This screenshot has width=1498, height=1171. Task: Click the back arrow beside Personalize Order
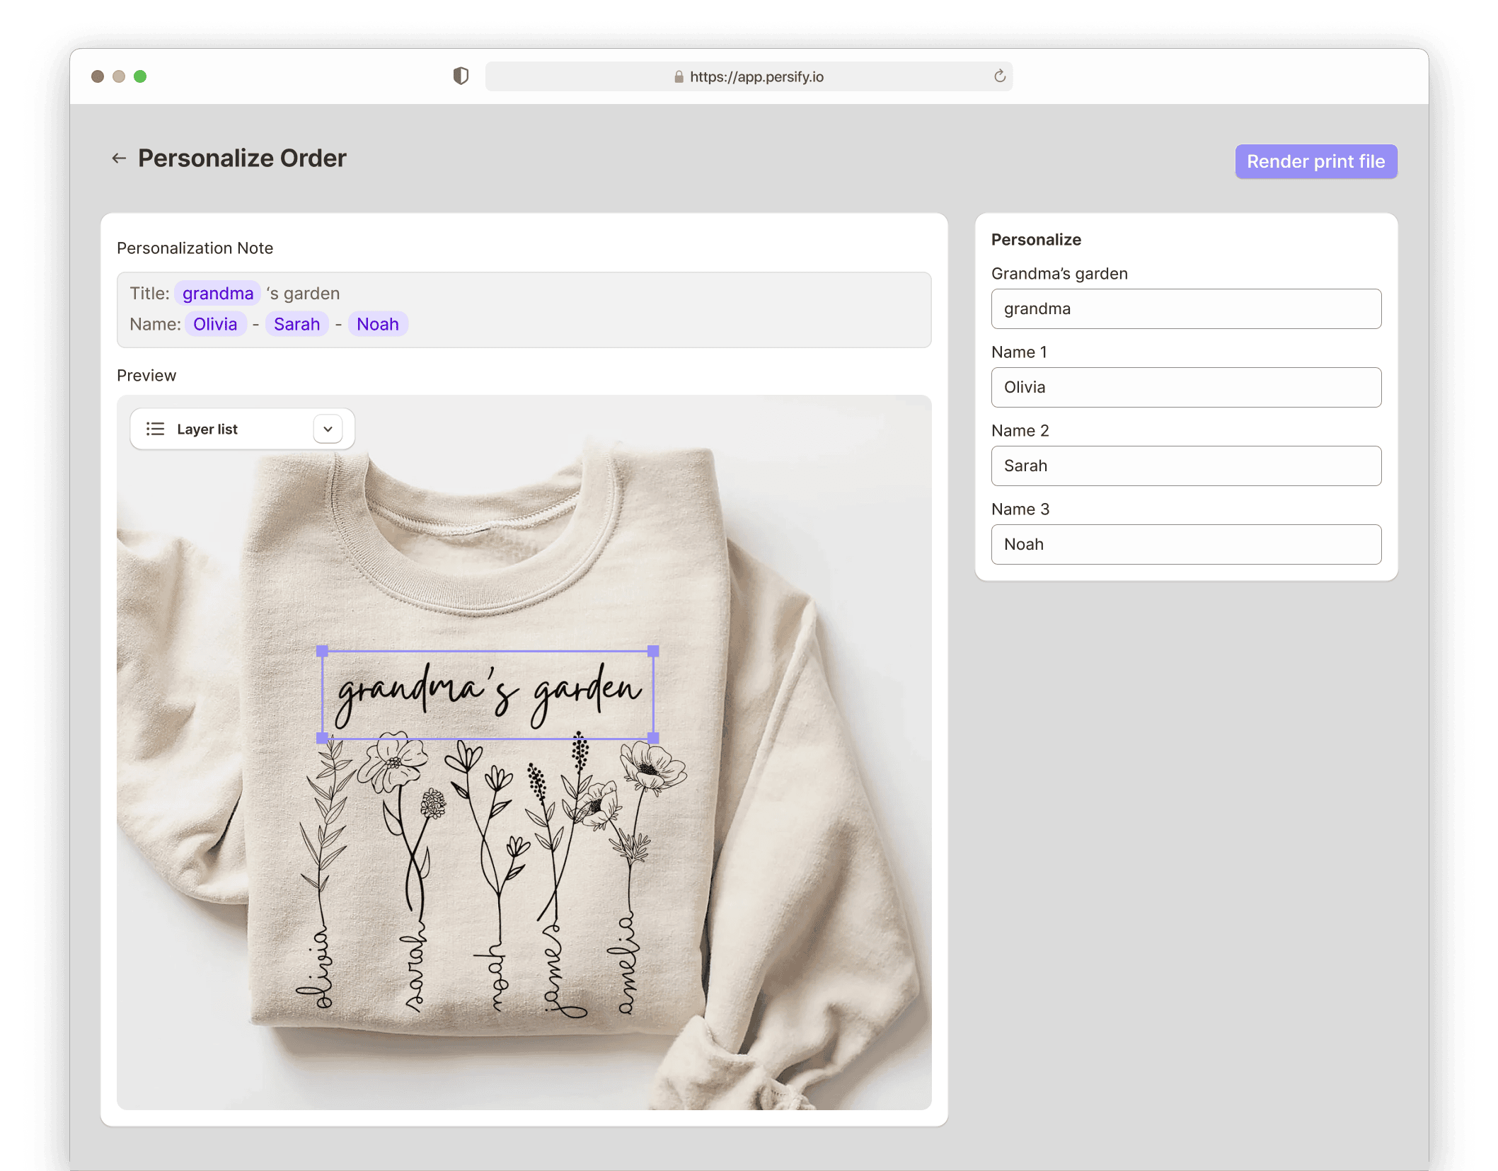pyautogui.click(x=119, y=158)
